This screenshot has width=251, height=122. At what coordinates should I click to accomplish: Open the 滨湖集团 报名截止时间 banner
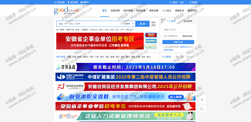pos(125,67)
